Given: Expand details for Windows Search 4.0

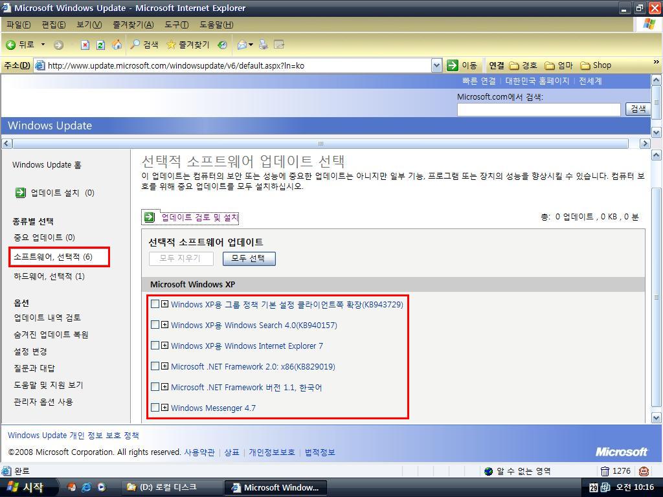Looking at the screenshot, I should click(x=165, y=325).
